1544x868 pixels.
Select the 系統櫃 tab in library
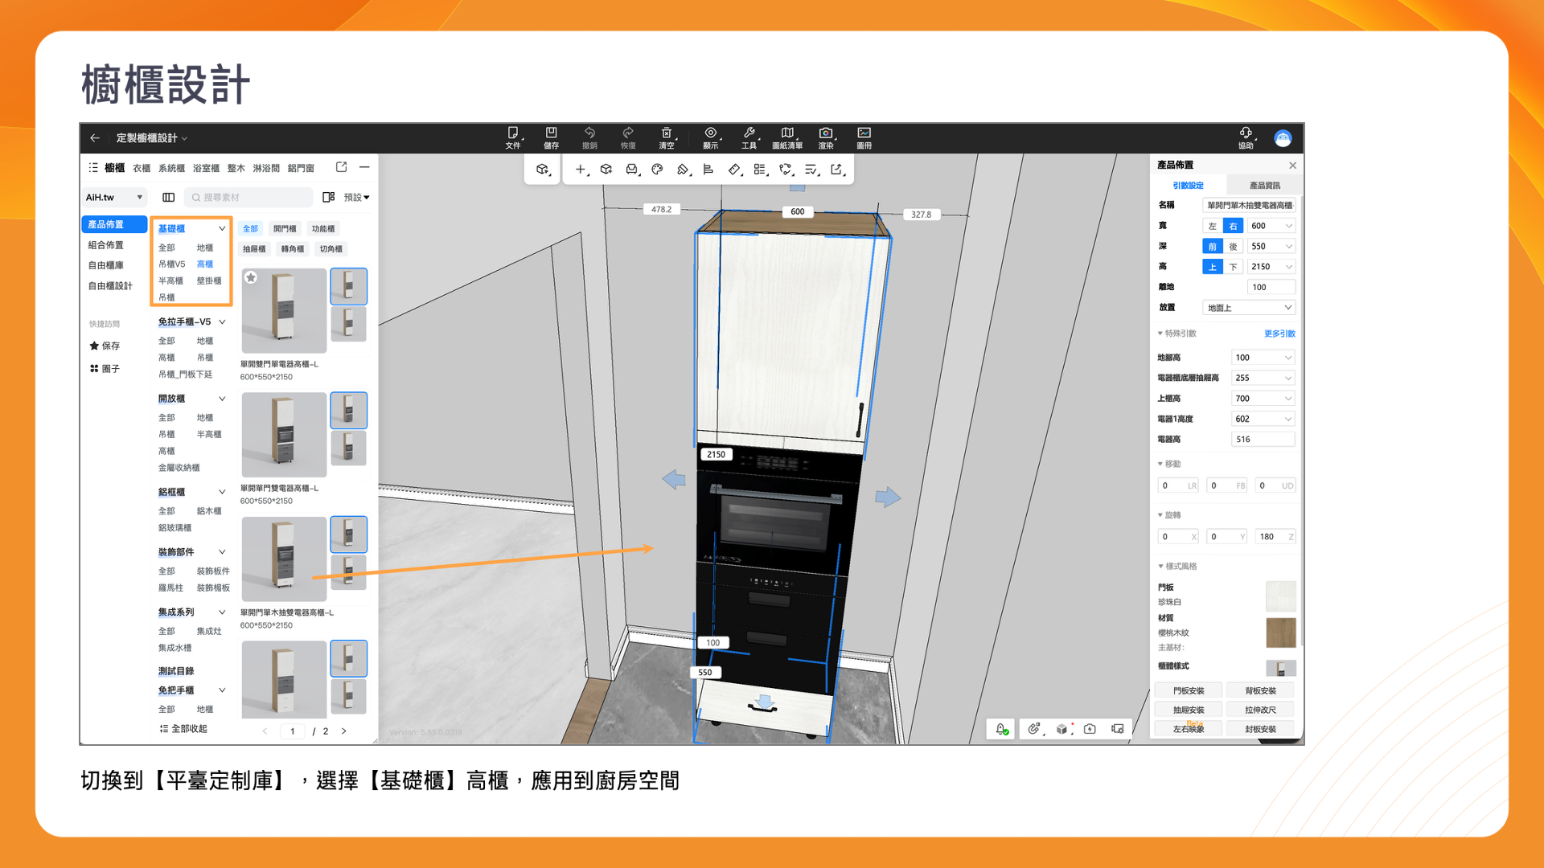[x=171, y=168]
